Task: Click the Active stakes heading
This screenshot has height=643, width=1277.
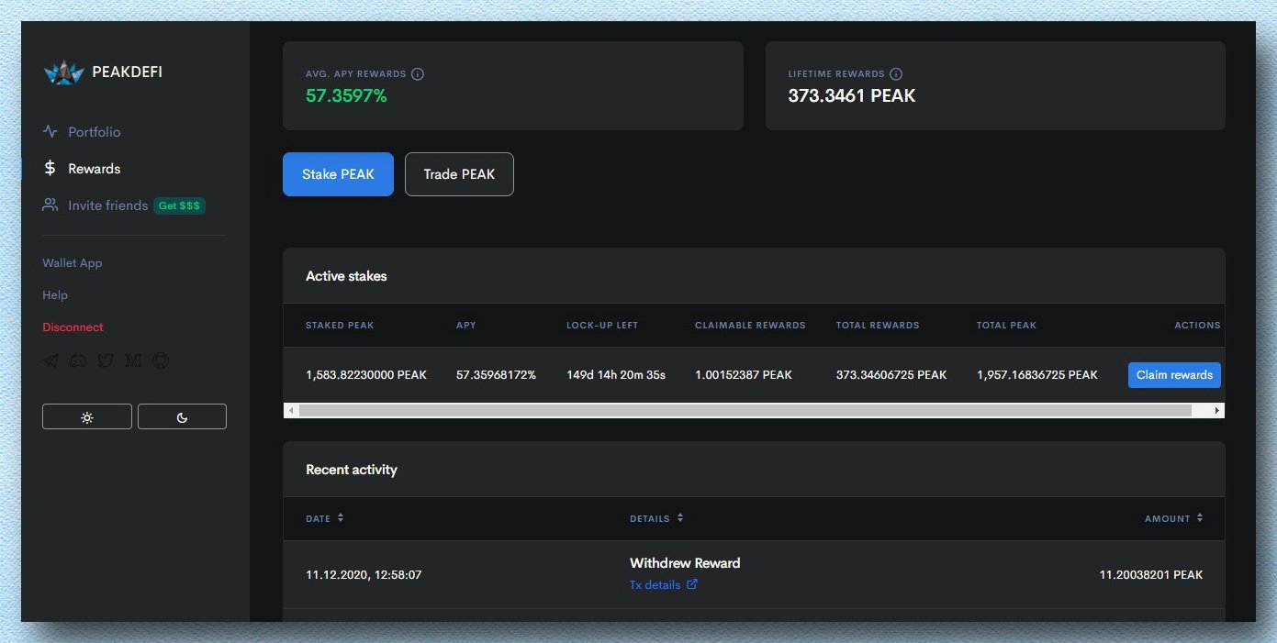Action: point(346,276)
